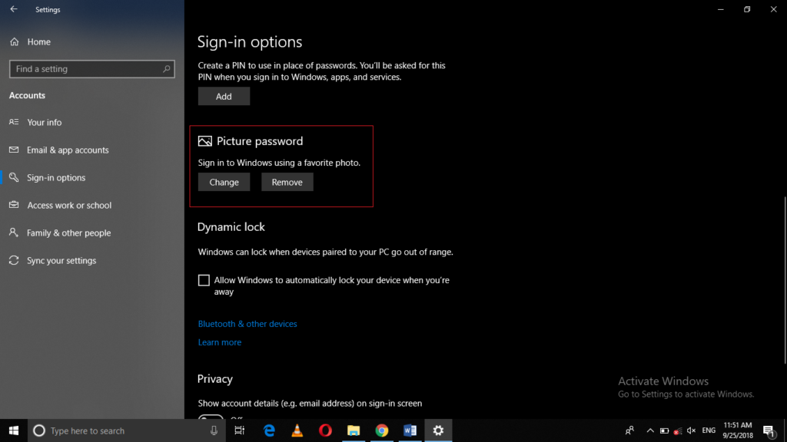Open Microsoft Word from the taskbar

tap(410, 430)
